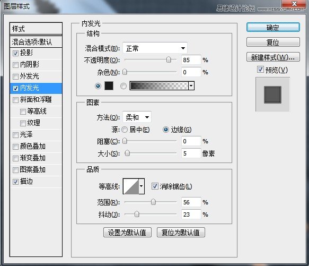
Task: Click the gradient preview bar
Action: pyautogui.click(x=159, y=86)
